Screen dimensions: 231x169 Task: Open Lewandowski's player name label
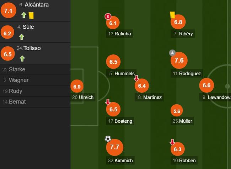tap(217, 97)
